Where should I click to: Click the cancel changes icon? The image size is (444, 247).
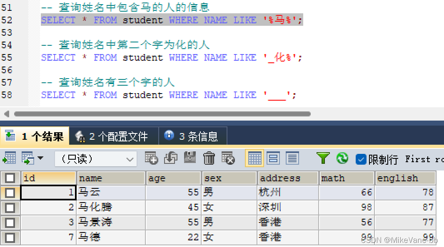(228, 158)
